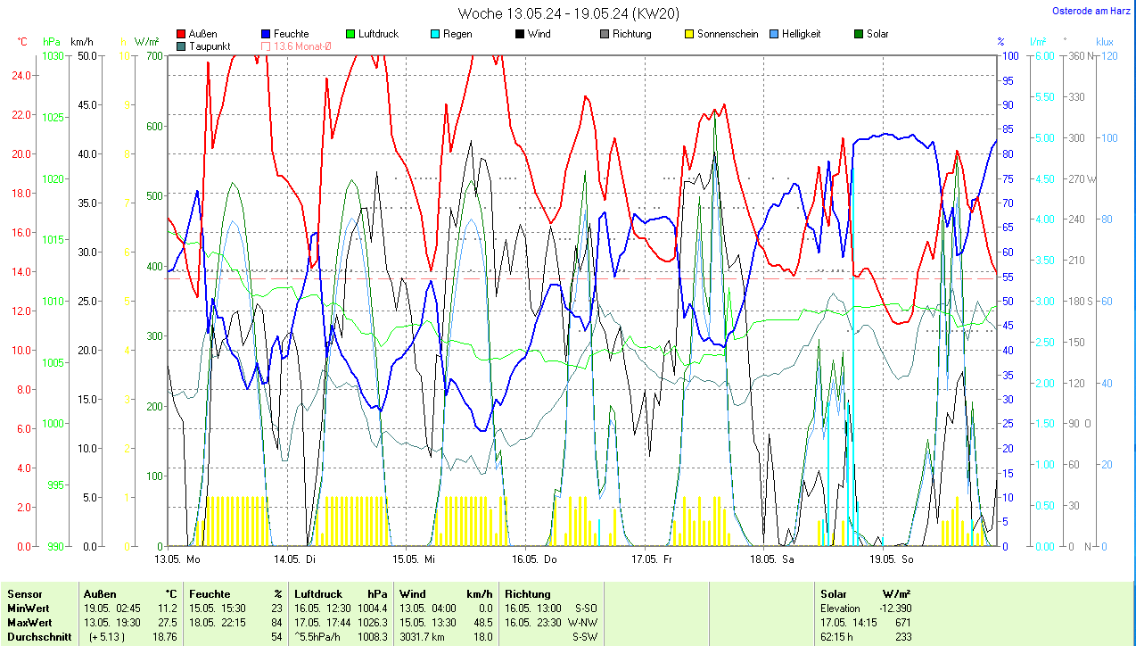Click the blue Feuchte legend swatch
This screenshot has width=1136, height=646.
pyautogui.click(x=267, y=34)
